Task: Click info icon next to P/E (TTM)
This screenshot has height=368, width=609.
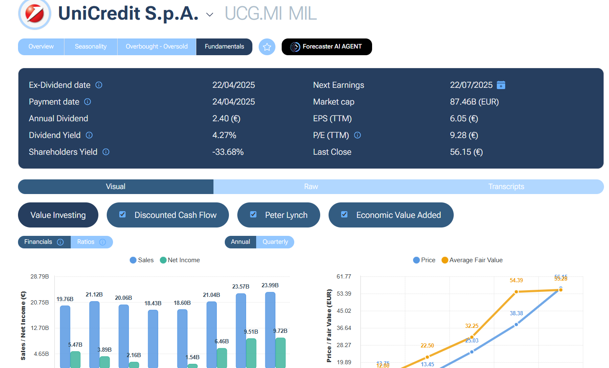Action: coord(357,135)
